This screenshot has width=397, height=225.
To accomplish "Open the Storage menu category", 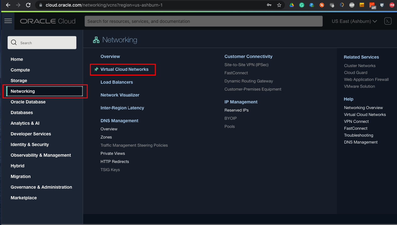I will pos(19,81).
